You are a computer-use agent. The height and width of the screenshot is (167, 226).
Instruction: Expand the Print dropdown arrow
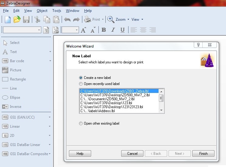point(103,20)
